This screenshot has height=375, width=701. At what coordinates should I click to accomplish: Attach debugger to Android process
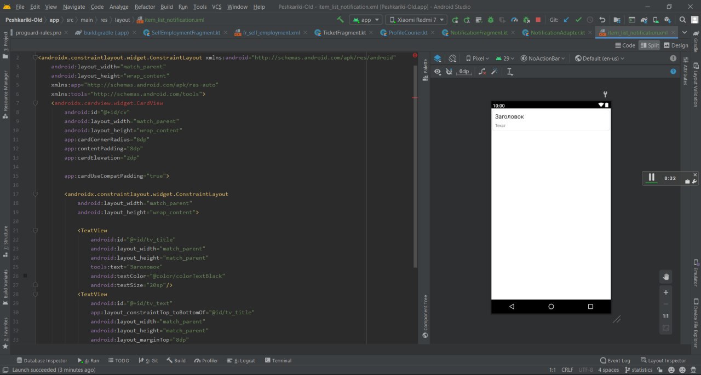(526, 20)
